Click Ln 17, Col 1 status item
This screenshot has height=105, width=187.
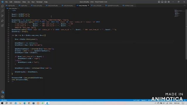click(x=136, y=100)
